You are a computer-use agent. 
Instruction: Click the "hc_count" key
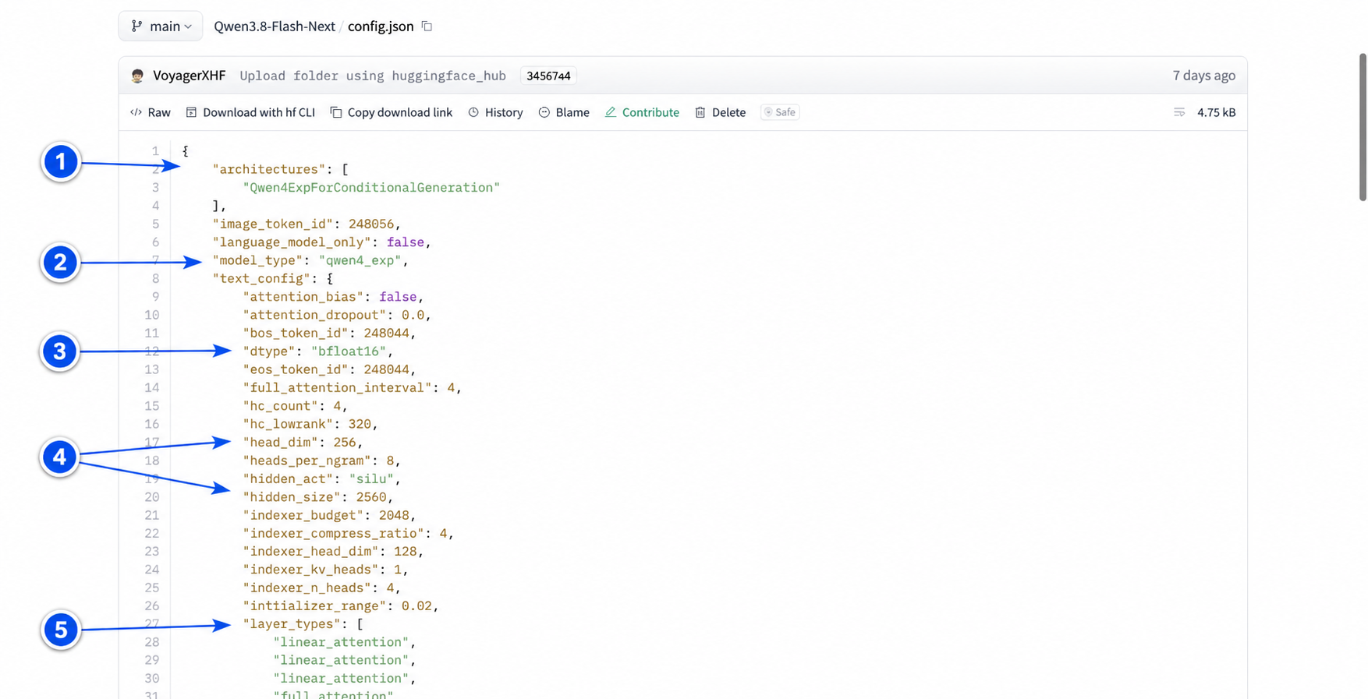point(281,406)
